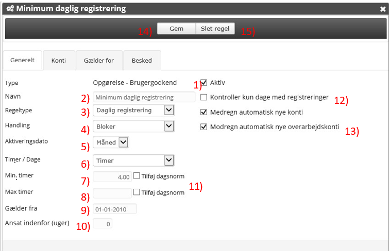Screen dimensions: 390x251
Task: Select the Gælder for tab
Action: (x=99, y=60)
